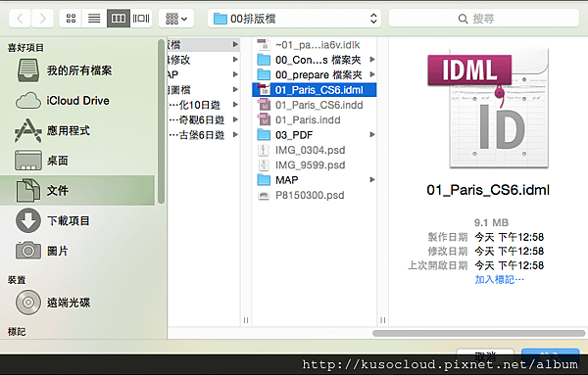Expand arrow beside 古堡6日遊 folder
This screenshot has width=588, height=375.
[x=235, y=134]
